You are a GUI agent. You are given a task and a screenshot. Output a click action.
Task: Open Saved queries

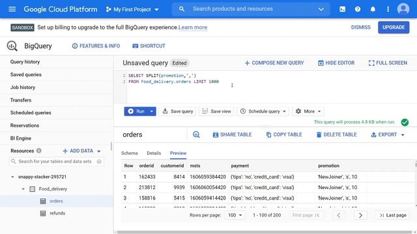26,75
